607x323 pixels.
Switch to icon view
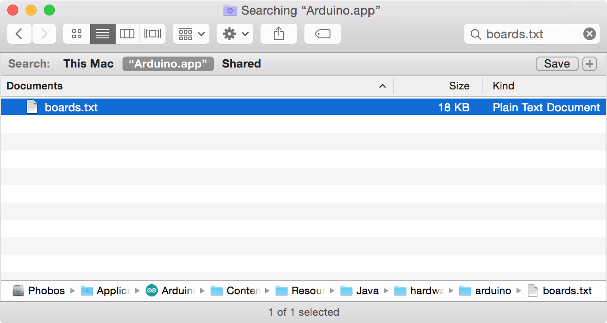click(x=76, y=34)
